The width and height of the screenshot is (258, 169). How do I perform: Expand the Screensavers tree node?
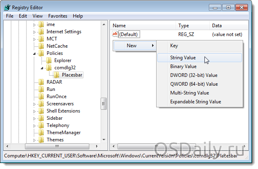(x=35, y=104)
